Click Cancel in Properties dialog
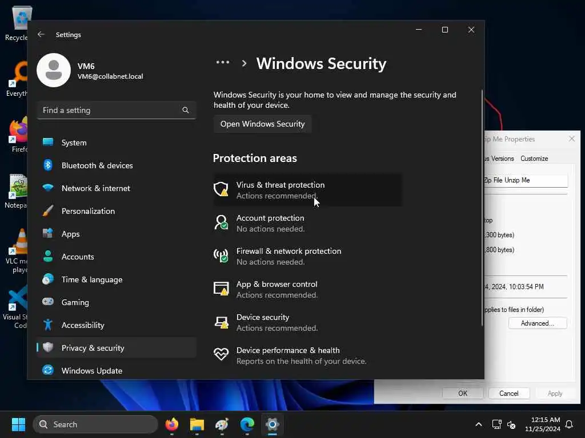This screenshot has height=438, width=585. coord(508,394)
